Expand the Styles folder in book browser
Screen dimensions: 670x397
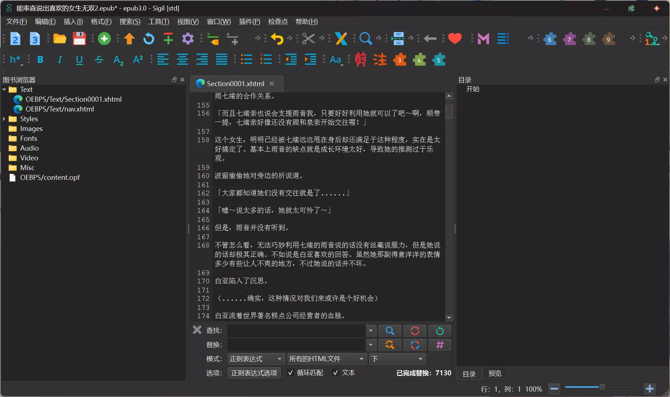point(4,119)
